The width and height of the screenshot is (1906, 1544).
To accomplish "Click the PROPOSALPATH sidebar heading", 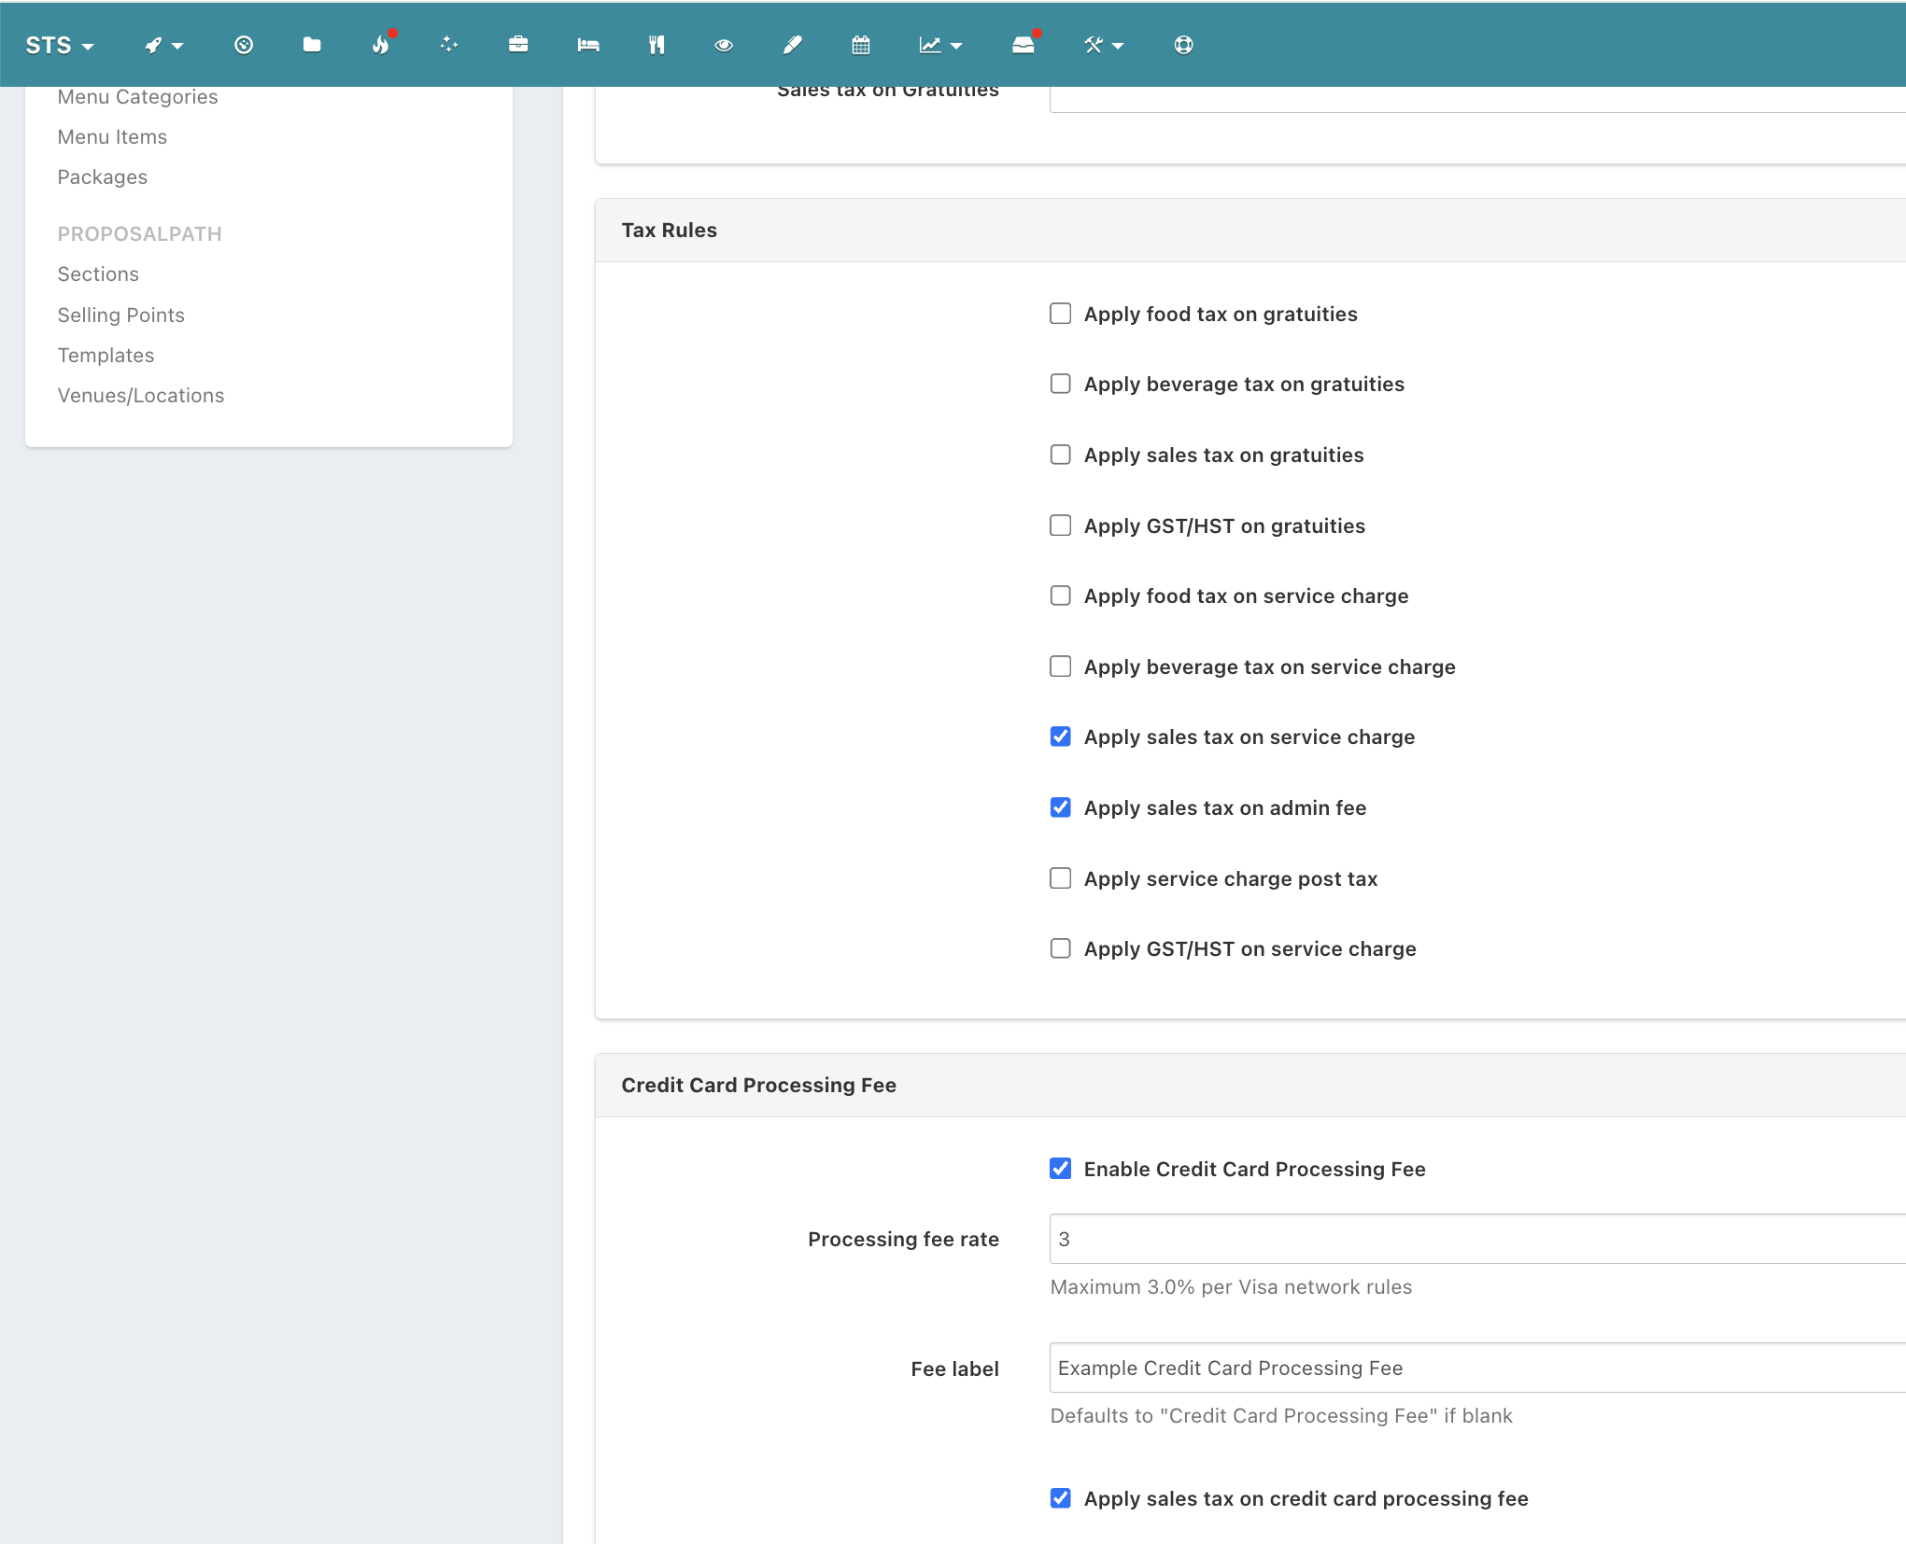I will pos(140,234).
